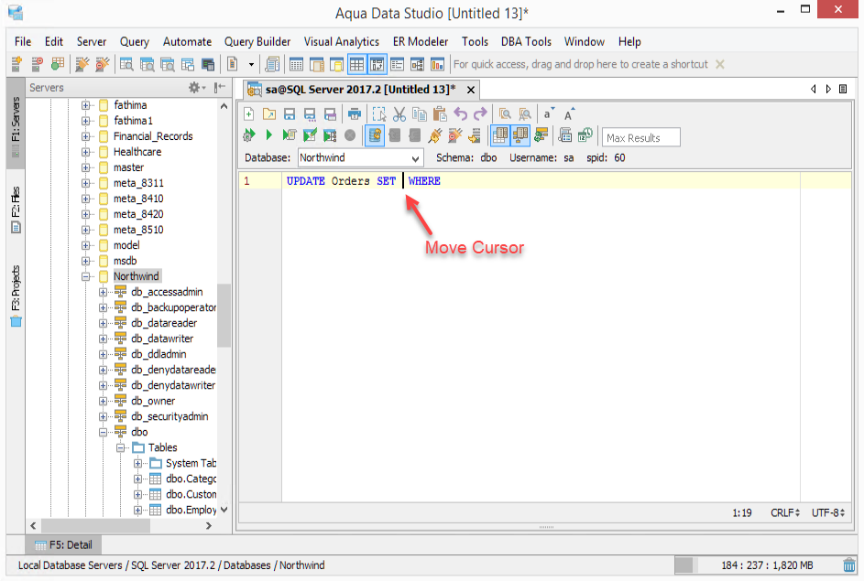This screenshot has height=581, width=864.
Task: Expand the fathima database node
Action: [x=85, y=105]
